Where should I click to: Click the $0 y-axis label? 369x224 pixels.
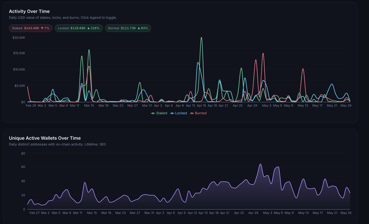[x=23, y=102]
